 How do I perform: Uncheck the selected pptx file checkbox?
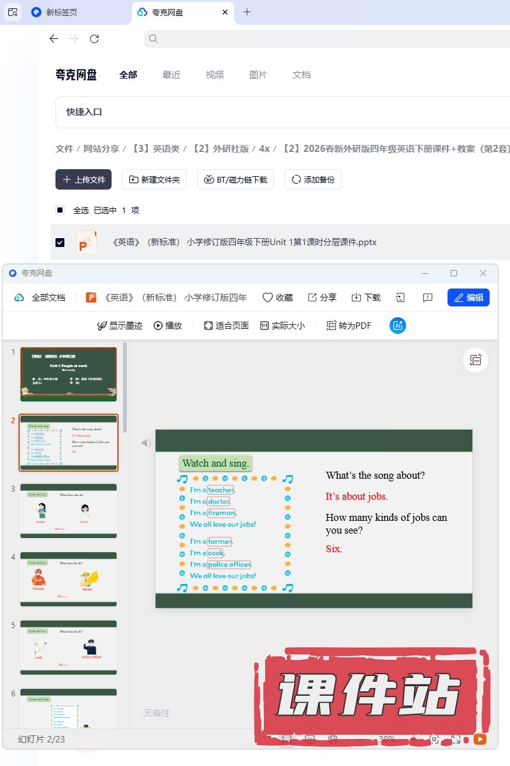pos(60,243)
